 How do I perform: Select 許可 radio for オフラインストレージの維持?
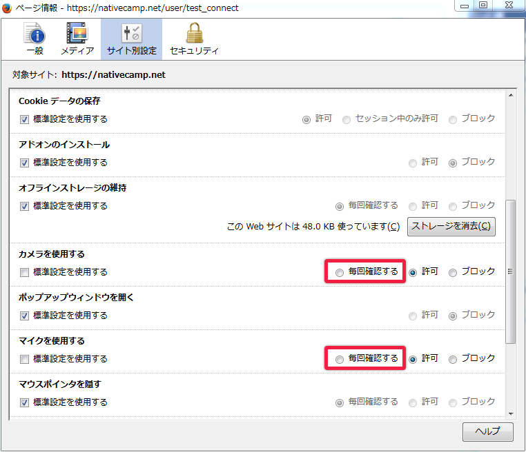point(413,206)
